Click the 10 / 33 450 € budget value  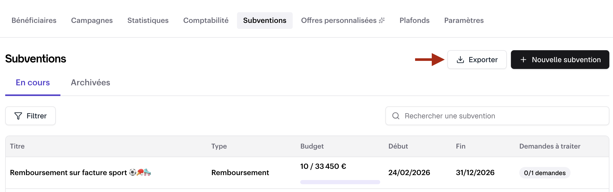tap(323, 166)
